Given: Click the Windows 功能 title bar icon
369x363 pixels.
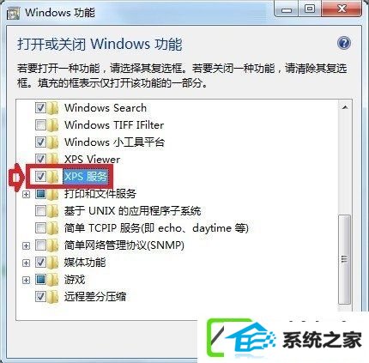Looking at the screenshot, I should point(13,13).
